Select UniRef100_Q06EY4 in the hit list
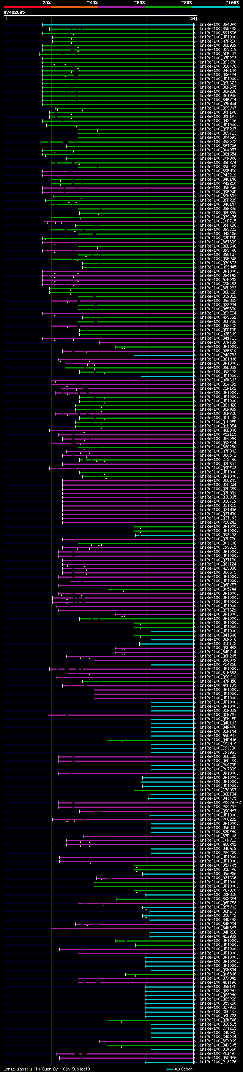Image resolution: width=243 pixels, height=1072 pixels. [x=218, y=75]
